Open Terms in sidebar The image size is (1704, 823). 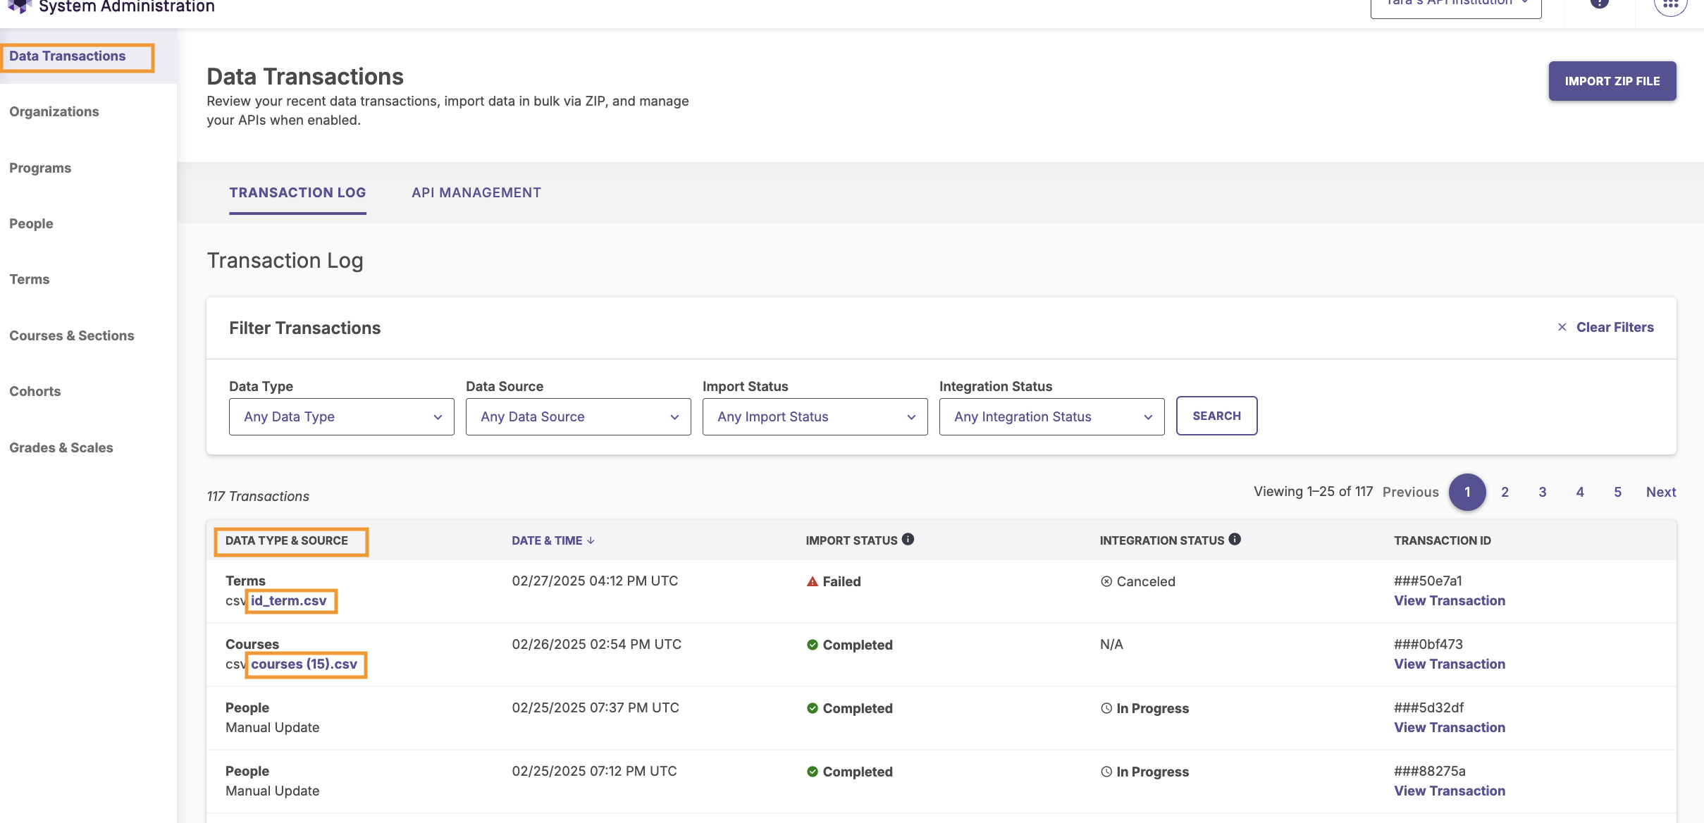click(x=30, y=279)
